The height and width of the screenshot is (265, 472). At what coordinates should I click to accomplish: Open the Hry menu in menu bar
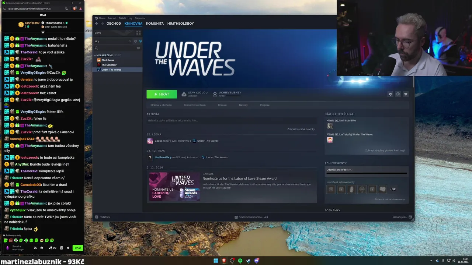[x=131, y=18]
